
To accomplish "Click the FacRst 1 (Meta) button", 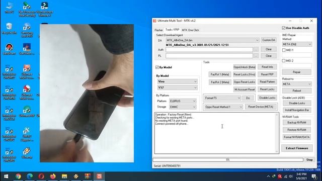I will point(220,74).
